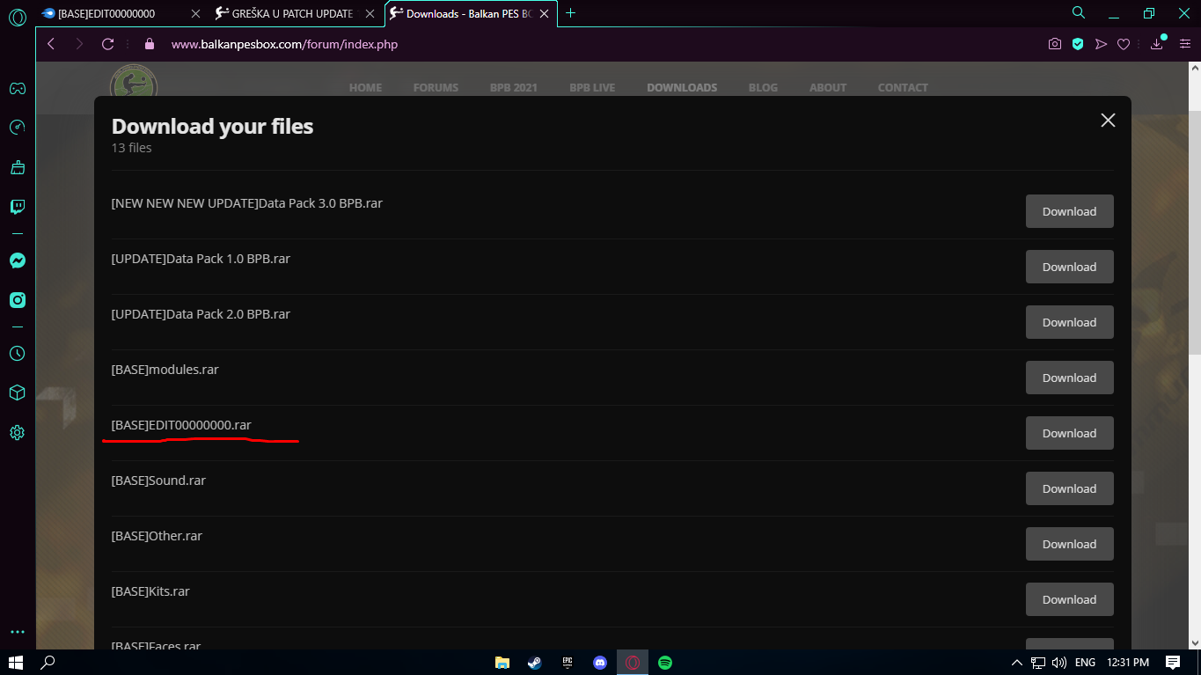Screen dimensions: 1201x675
Task: Reload the current page
Action: (x=108, y=44)
